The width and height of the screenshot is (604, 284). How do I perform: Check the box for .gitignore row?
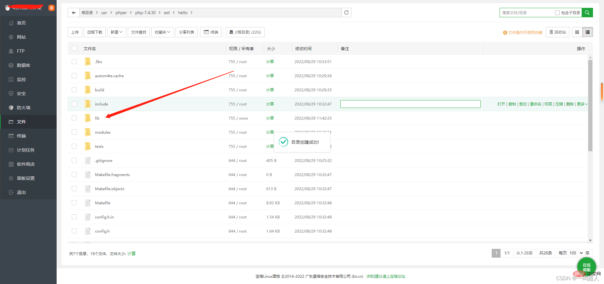pyautogui.click(x=74, y=160)
